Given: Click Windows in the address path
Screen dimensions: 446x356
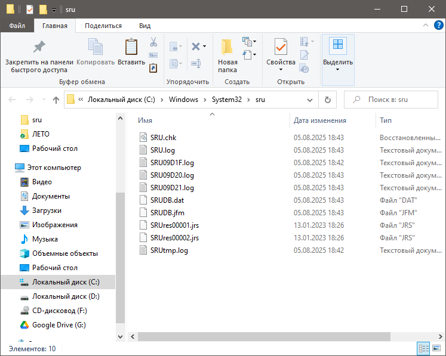Looking at the screenshot, I should coord(183,100).
